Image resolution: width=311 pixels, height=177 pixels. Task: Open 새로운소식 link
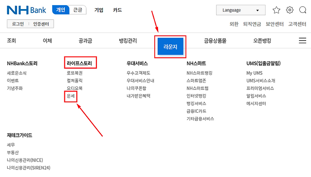click(x=17, y=73)
